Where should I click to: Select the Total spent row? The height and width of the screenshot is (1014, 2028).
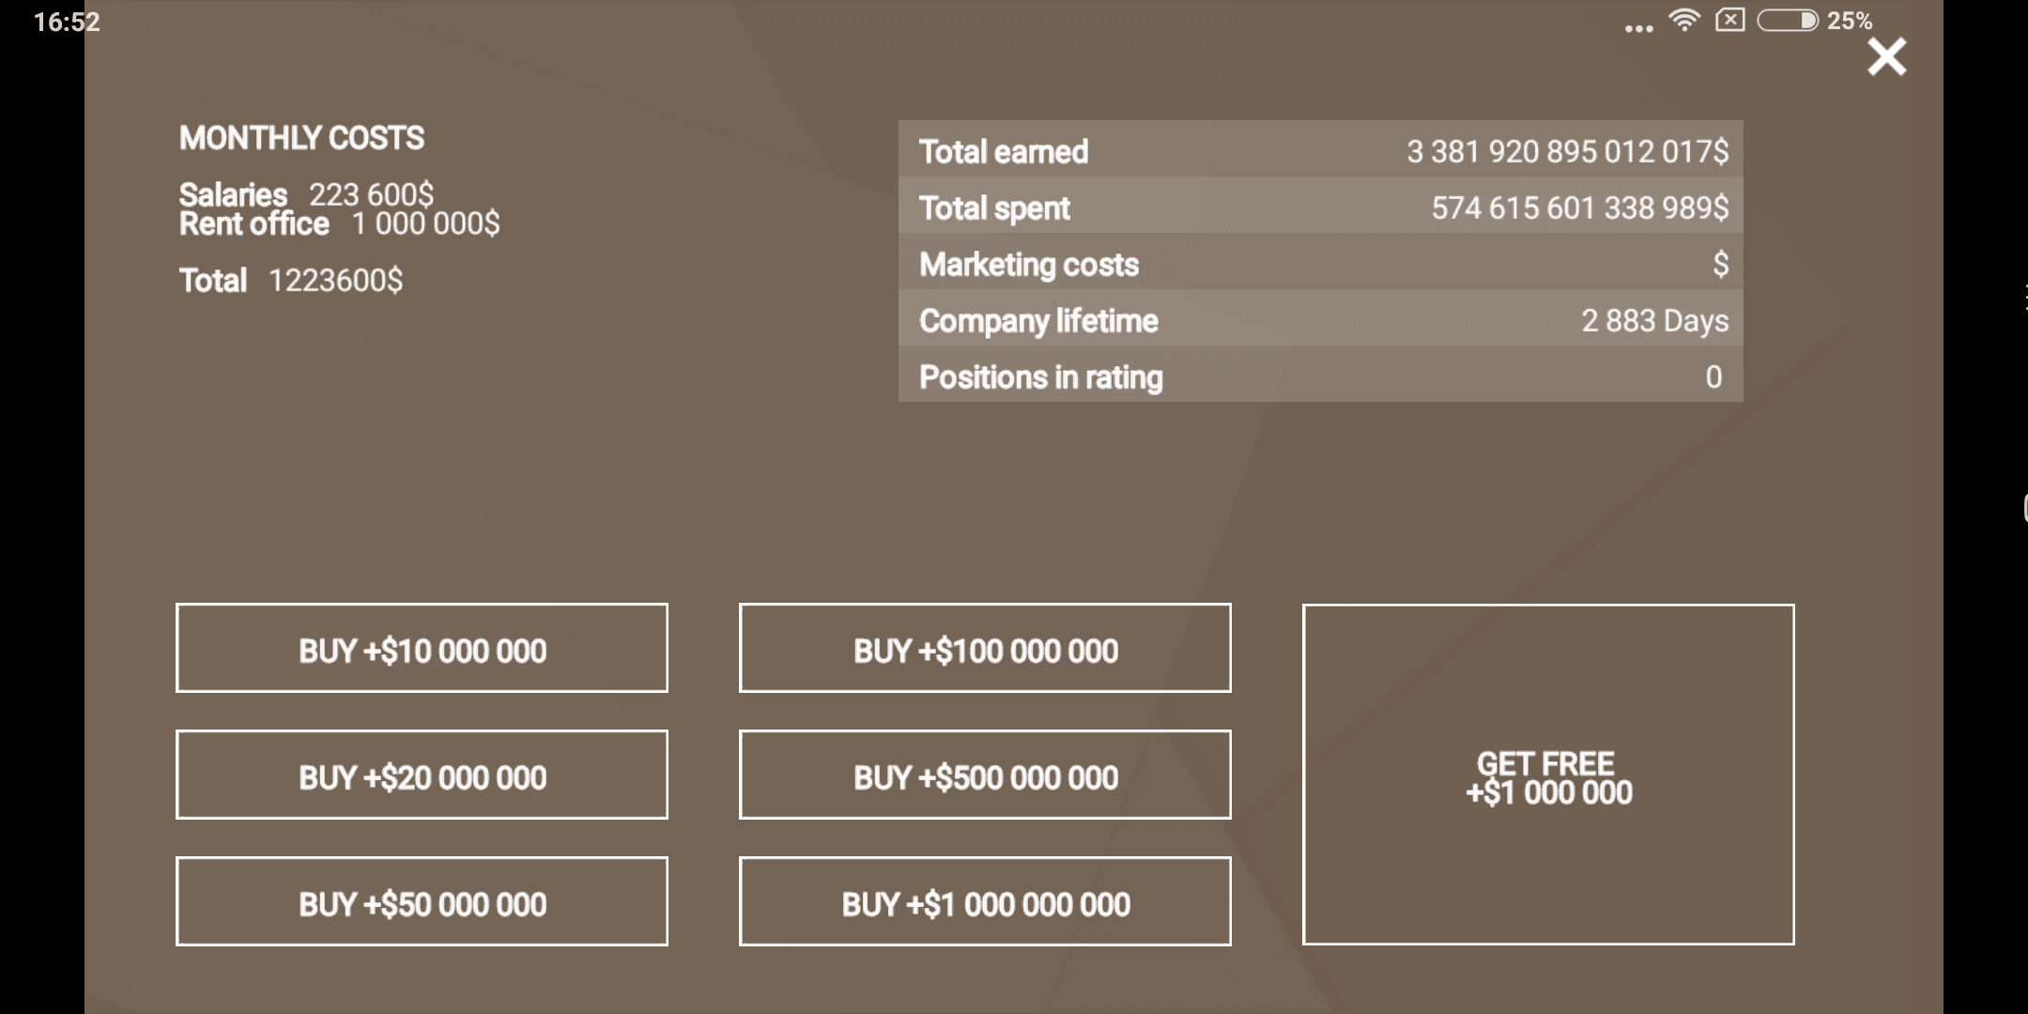[x=1321, y=205]
